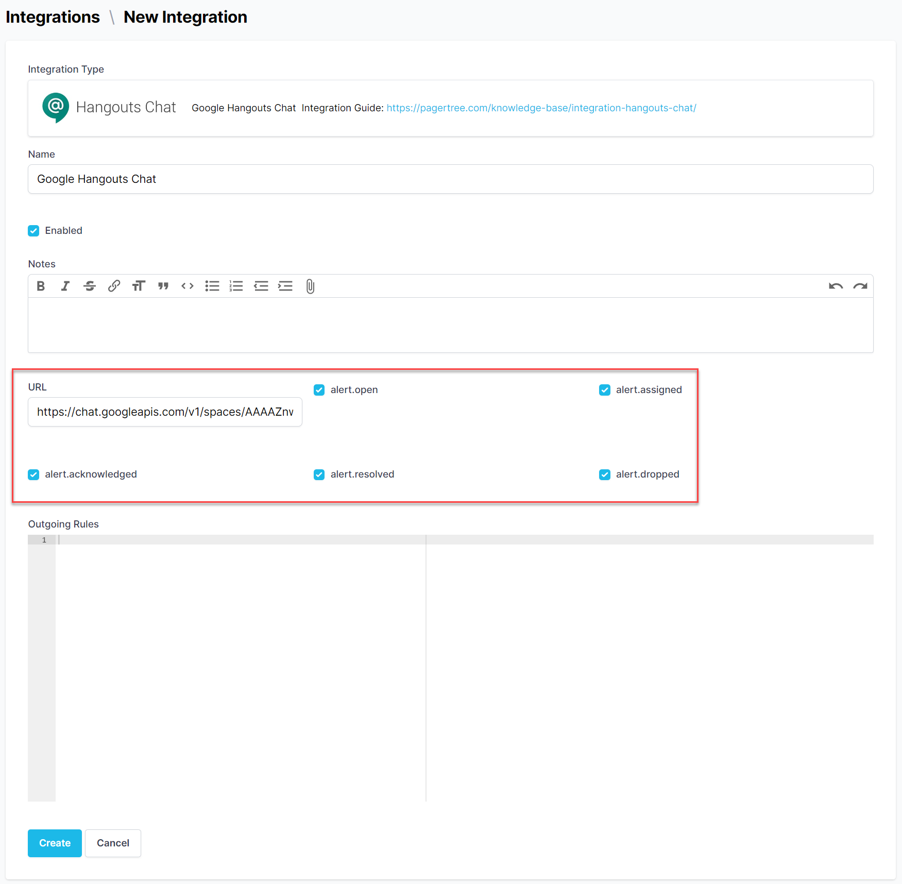Redo the last Notes edit
The width and height of the screenshot is (902, 884).
point(860,286)
